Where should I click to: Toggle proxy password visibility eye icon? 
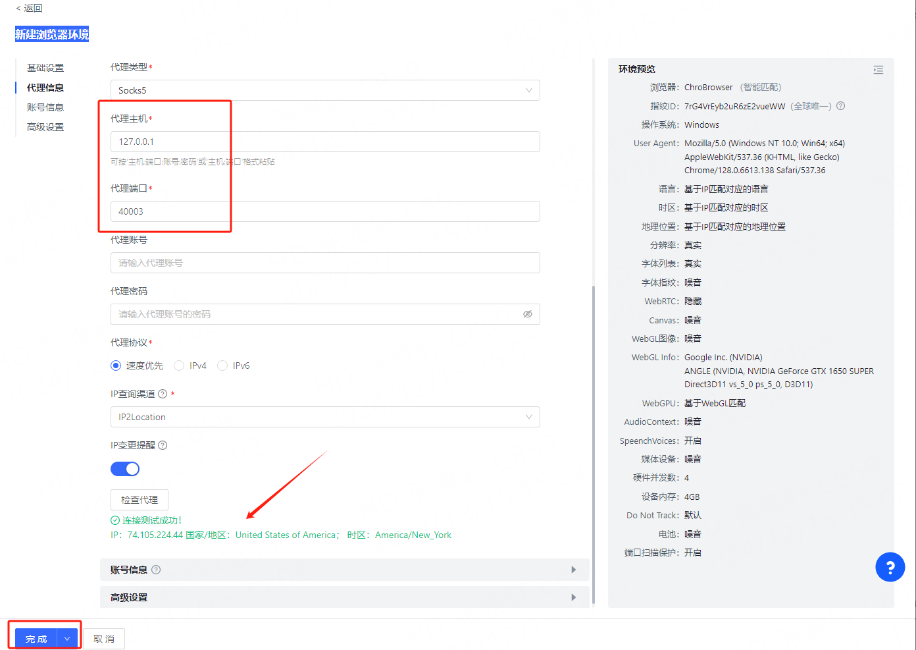click(527, 314)
